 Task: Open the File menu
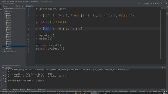[3, 1]
